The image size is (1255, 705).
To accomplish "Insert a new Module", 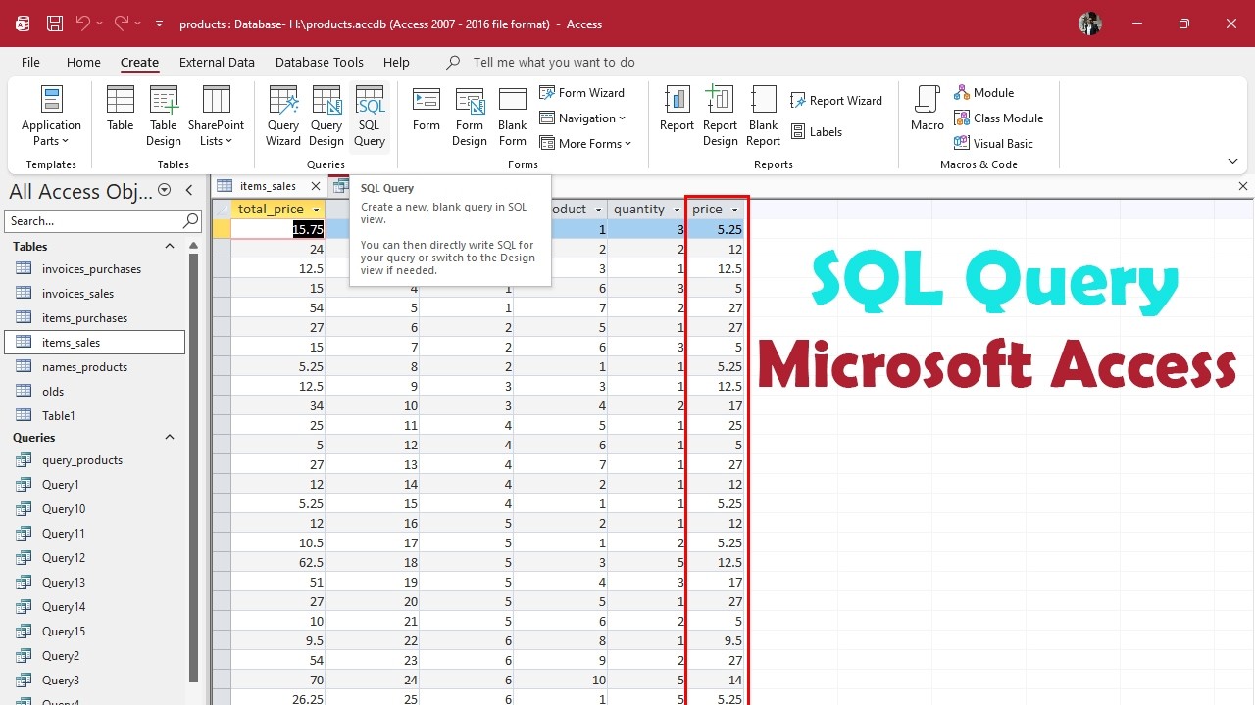I will 984,93.
